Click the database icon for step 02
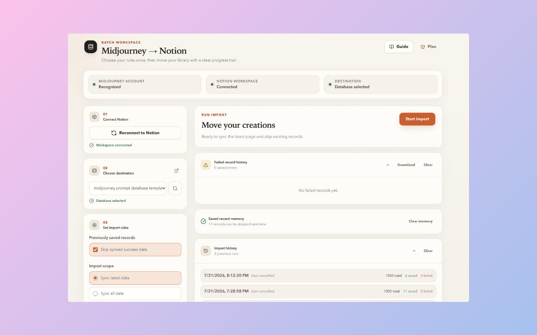The image size is (537, 335). point(94,170)
